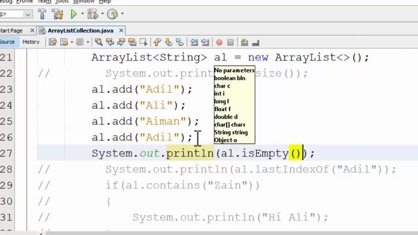Close the ArrayListCollection.java tab

[x=121, y=31]
